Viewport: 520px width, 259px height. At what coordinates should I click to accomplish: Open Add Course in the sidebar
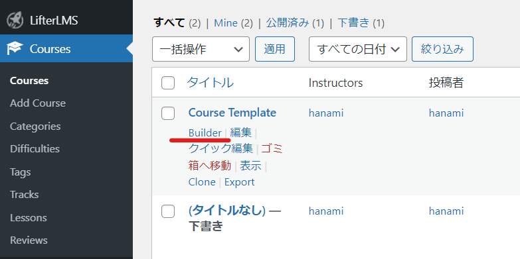pyautogui.click(x=37, y=103)
